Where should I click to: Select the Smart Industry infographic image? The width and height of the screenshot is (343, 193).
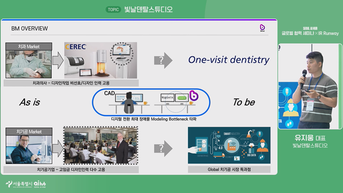229,145
